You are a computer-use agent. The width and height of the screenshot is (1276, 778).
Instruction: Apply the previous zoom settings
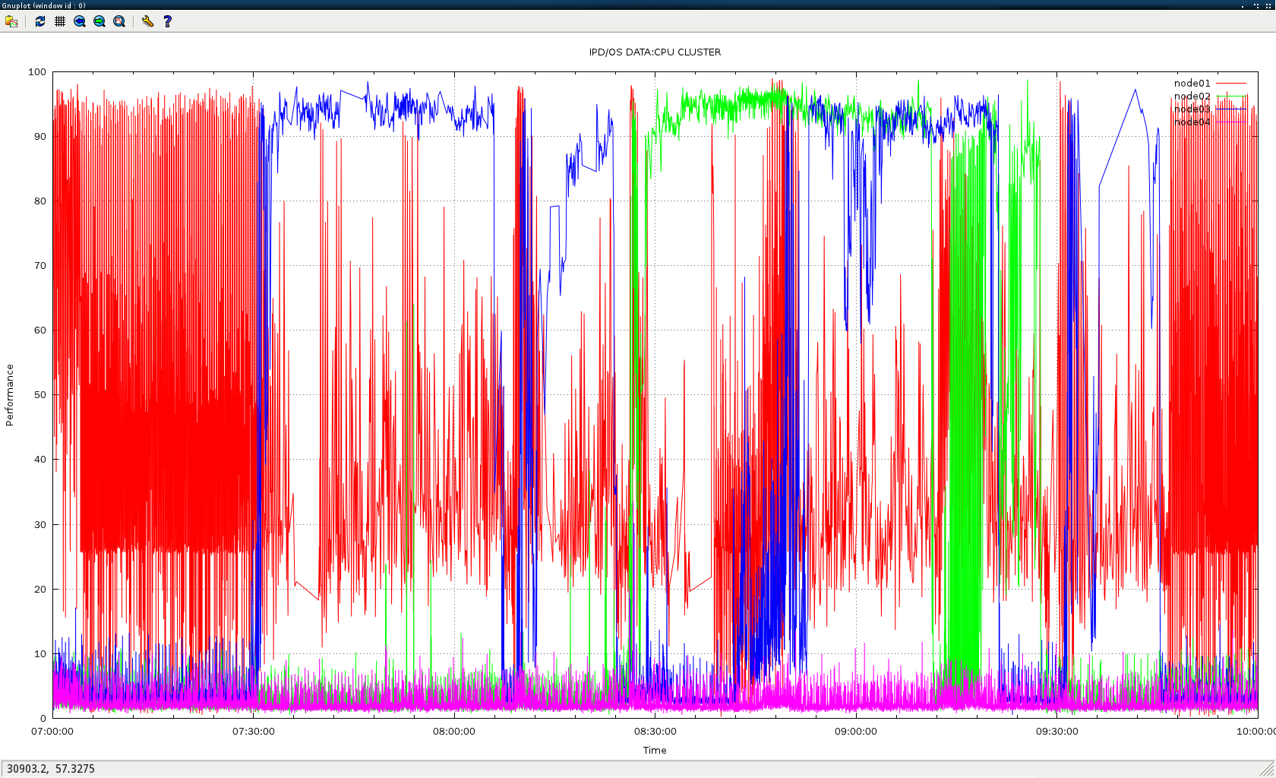[x=80, y=21]
